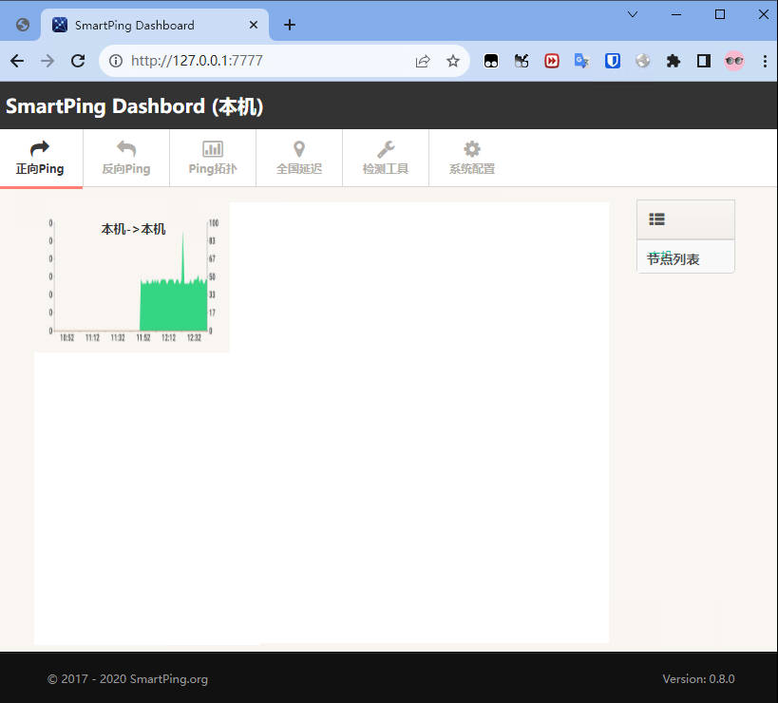The width and height of the screenshot is (778, 703).
Task: Click the SmartPing.org copyright text
Action: click(127, 678)
